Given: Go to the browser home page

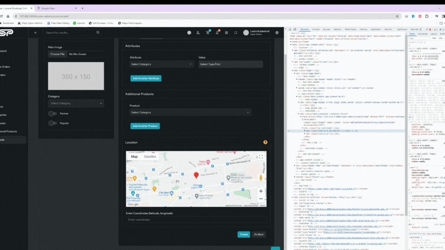Looking at the screenshot, I should click(x=8, y=16).
